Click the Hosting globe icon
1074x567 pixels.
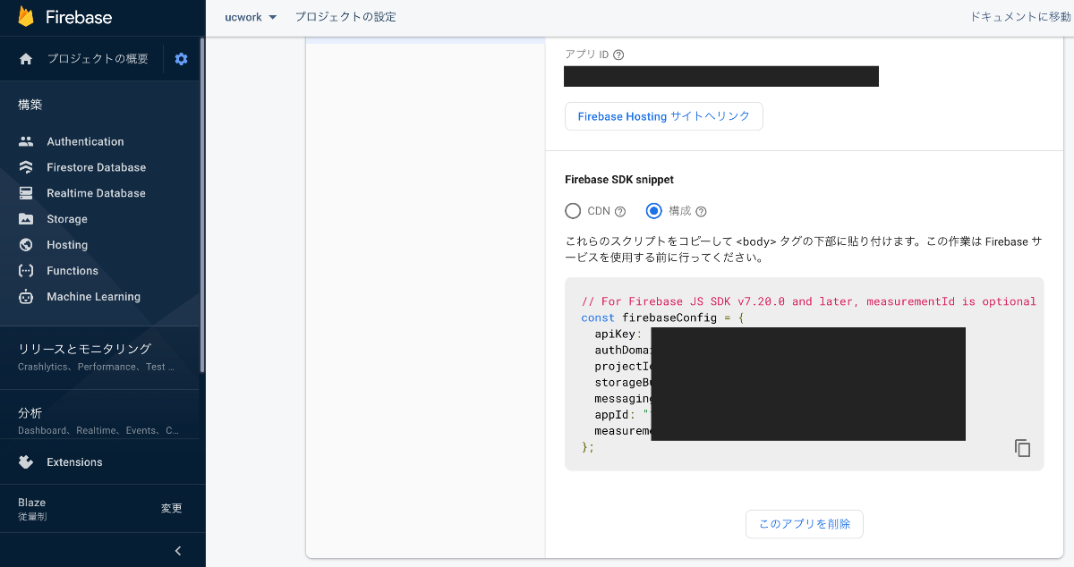[x=26, y=245]
